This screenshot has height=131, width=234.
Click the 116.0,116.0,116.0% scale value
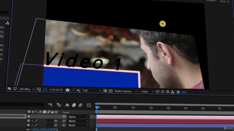pyautogui.click(x=44, y=130)
